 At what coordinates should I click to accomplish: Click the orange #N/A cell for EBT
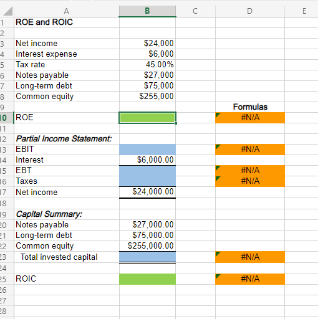(250, 171)
